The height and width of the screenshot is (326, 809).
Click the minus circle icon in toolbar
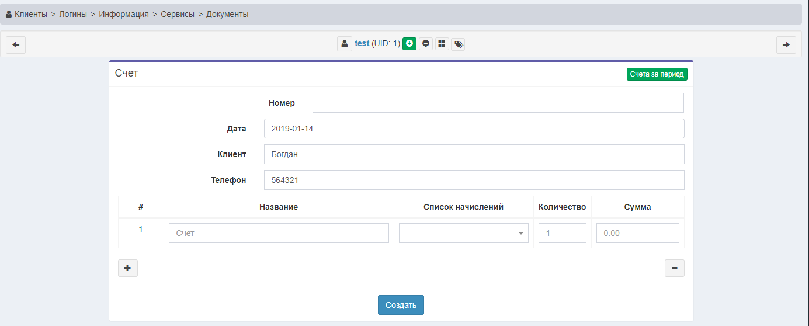tap(426, 44)
